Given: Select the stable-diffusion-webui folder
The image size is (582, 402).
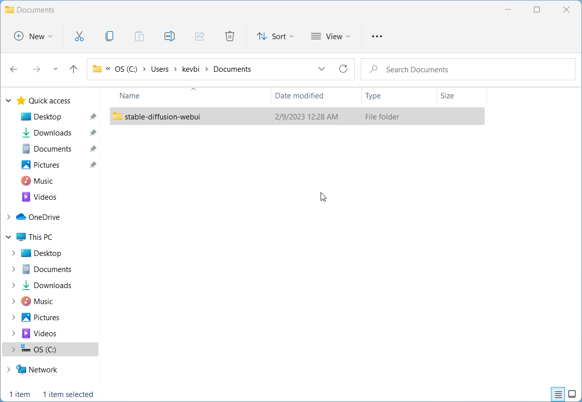Looking at the screenshot, I should [162, 116].
